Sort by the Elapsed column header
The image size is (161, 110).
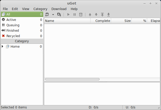(x=154, y=21)
